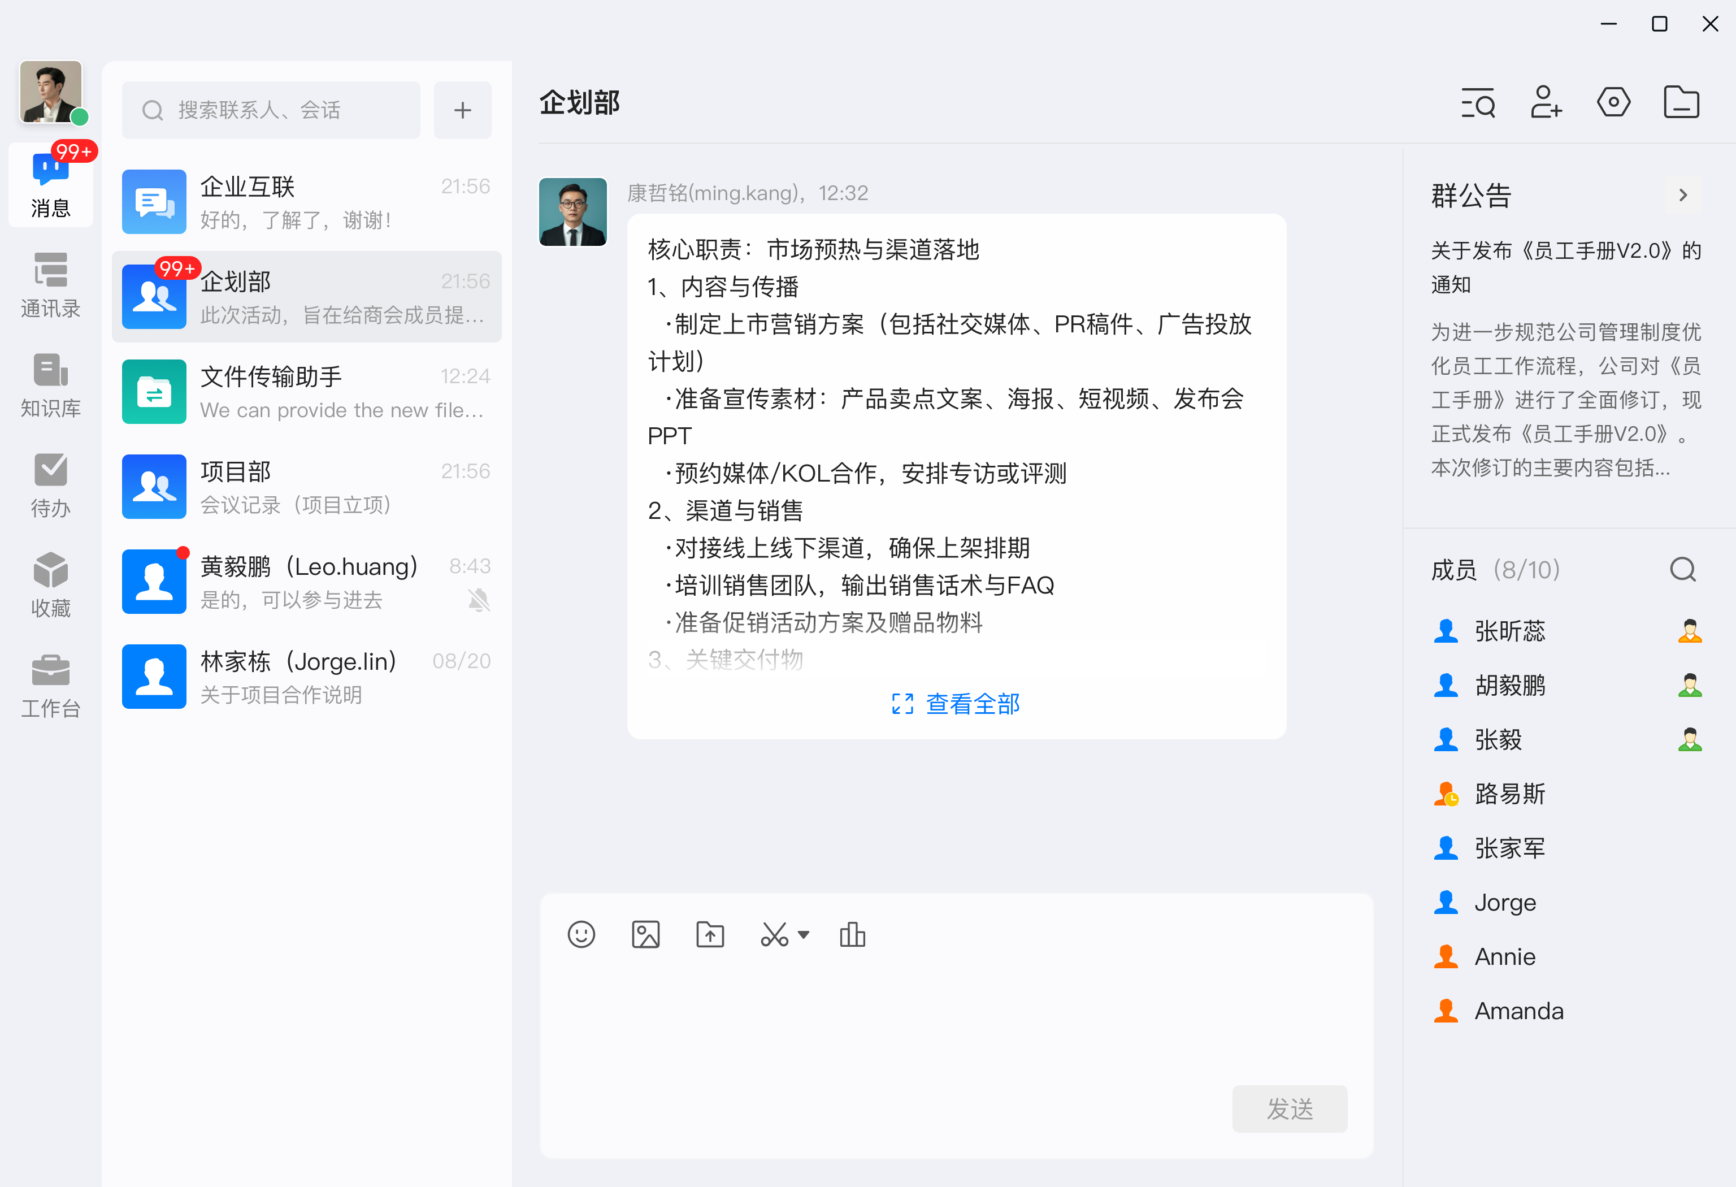The image size is (1736, 1187).
Task: Select member 路易斯 in list
Action: 1567,794
